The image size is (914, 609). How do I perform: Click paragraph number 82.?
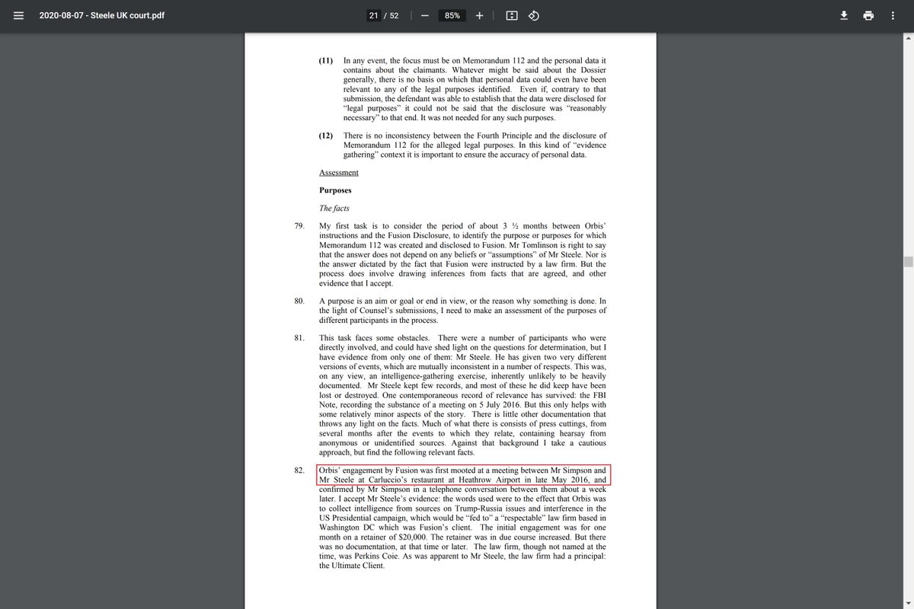[x=299, y=471]
